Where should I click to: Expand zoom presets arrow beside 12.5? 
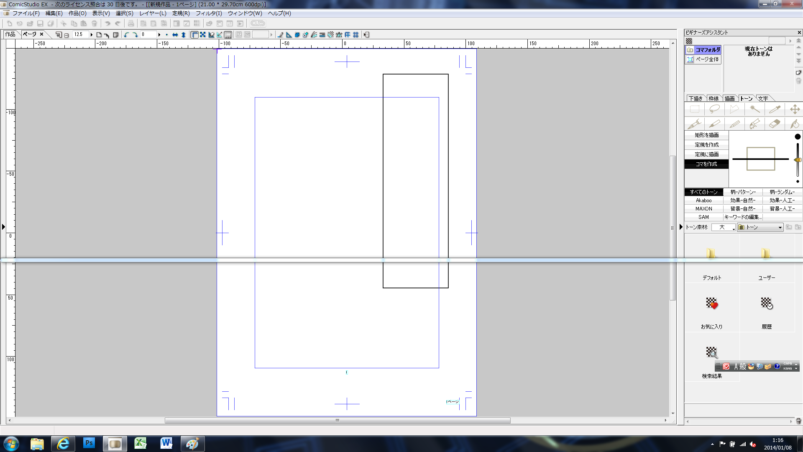click(x=91, y=35)
